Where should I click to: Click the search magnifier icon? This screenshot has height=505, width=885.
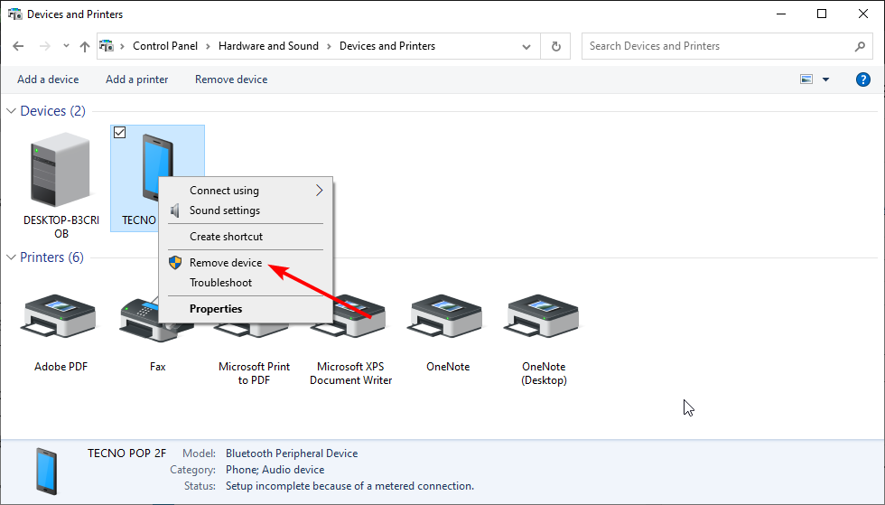coord(860,46)
